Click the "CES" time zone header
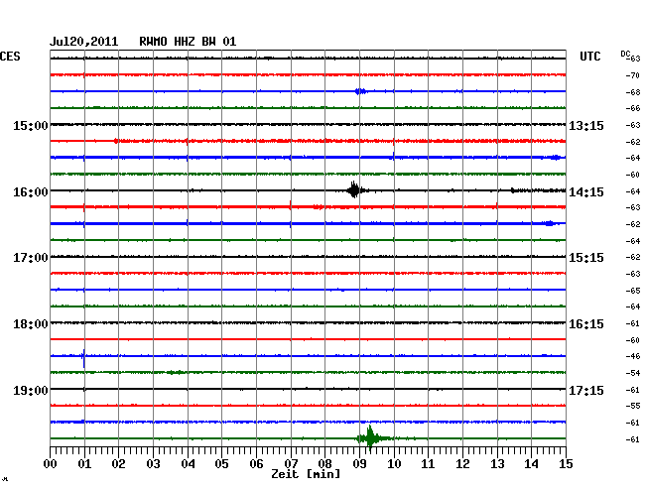 pos(10,57)
